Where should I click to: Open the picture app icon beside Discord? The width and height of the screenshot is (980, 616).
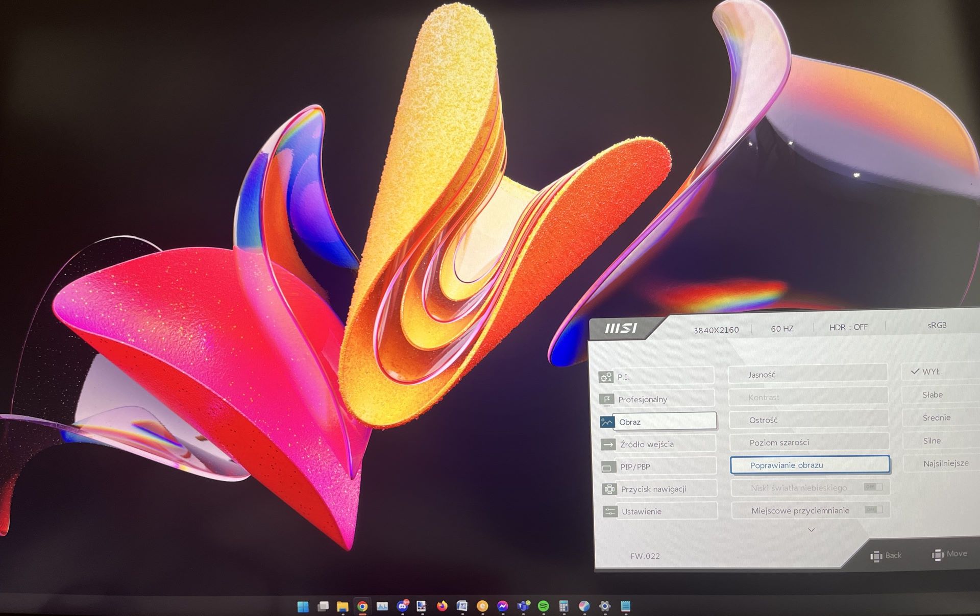(422, 606)
